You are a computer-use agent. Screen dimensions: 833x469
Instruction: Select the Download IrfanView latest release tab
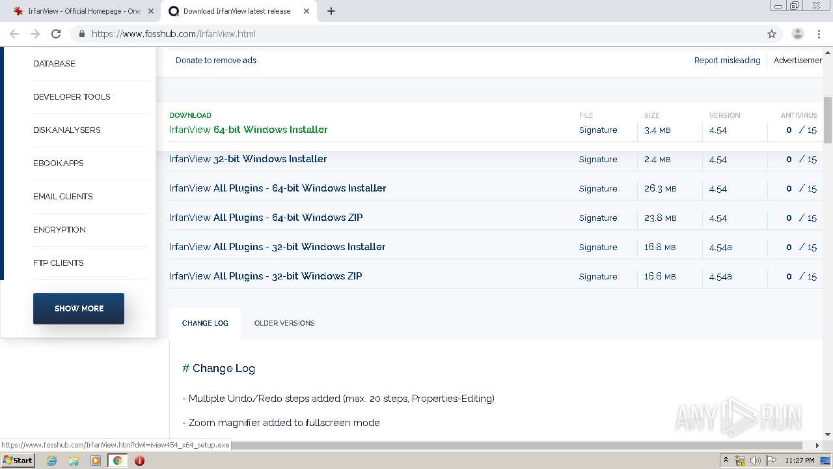237,11
